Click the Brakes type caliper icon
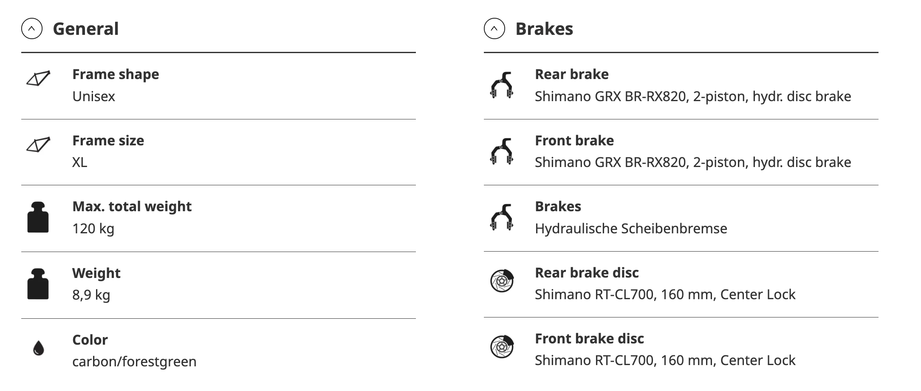The width and height of the screenshot is (921, 391). click(x=502, y=217)
